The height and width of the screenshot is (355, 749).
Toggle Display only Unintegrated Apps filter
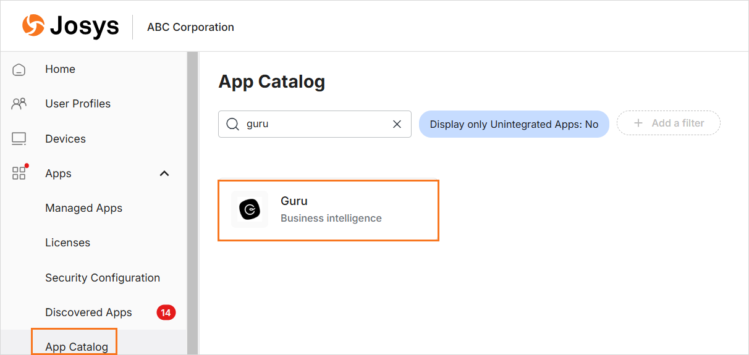[514, 124]
